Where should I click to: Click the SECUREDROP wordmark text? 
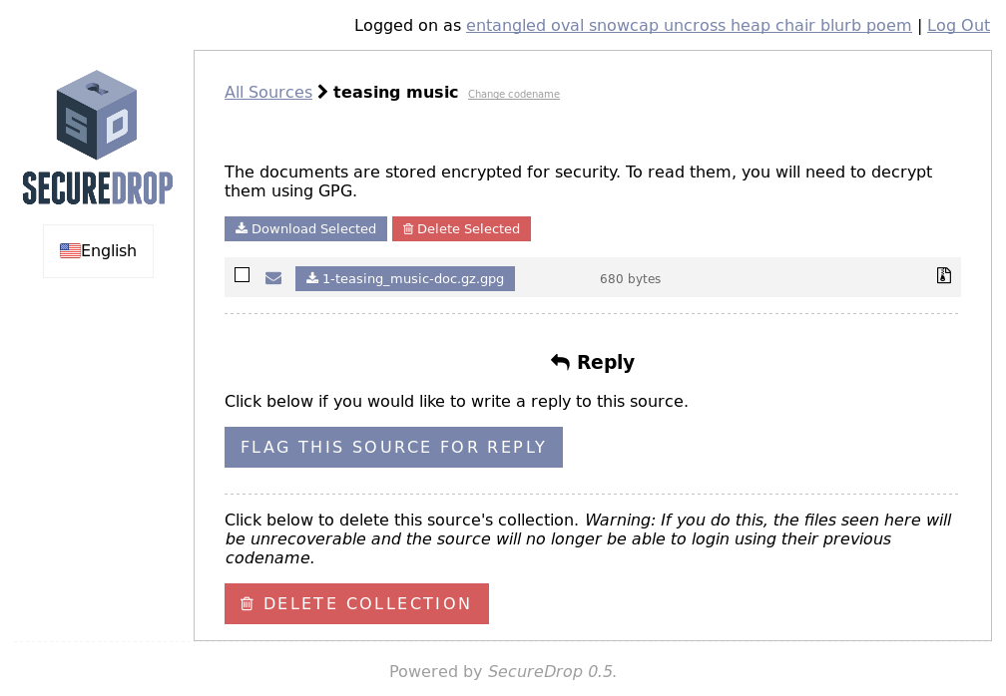(x=98, y=187)
